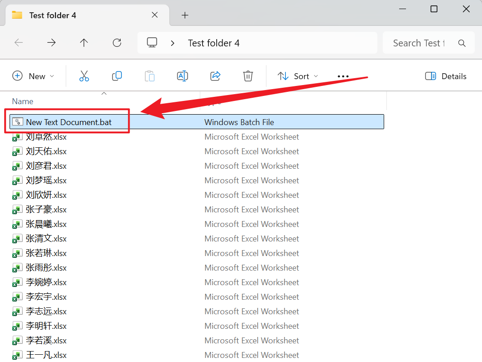Open the See more ellipsis menu

point(343,76)
